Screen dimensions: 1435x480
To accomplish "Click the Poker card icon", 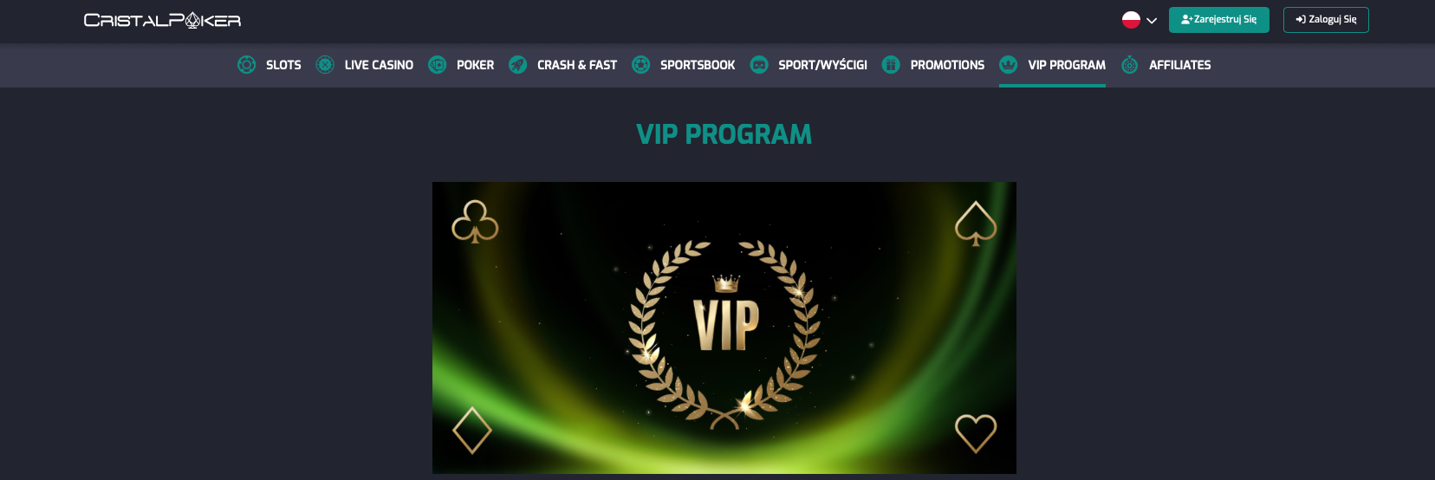I will (438, 65).
